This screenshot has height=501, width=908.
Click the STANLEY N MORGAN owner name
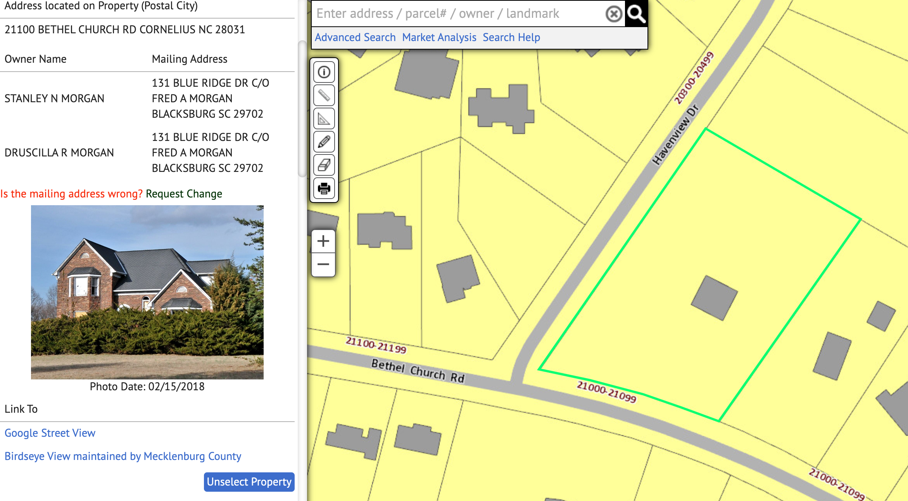[x=54, y=98]
